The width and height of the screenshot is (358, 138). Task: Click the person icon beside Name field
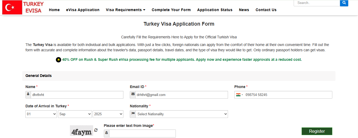(28, 94)
